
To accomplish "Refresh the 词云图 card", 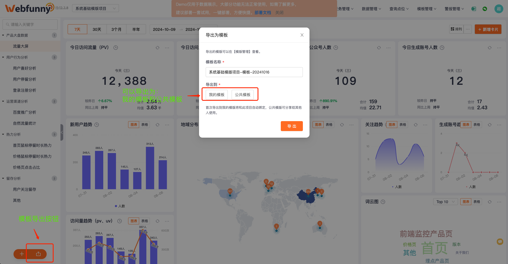I will (490, 202).
